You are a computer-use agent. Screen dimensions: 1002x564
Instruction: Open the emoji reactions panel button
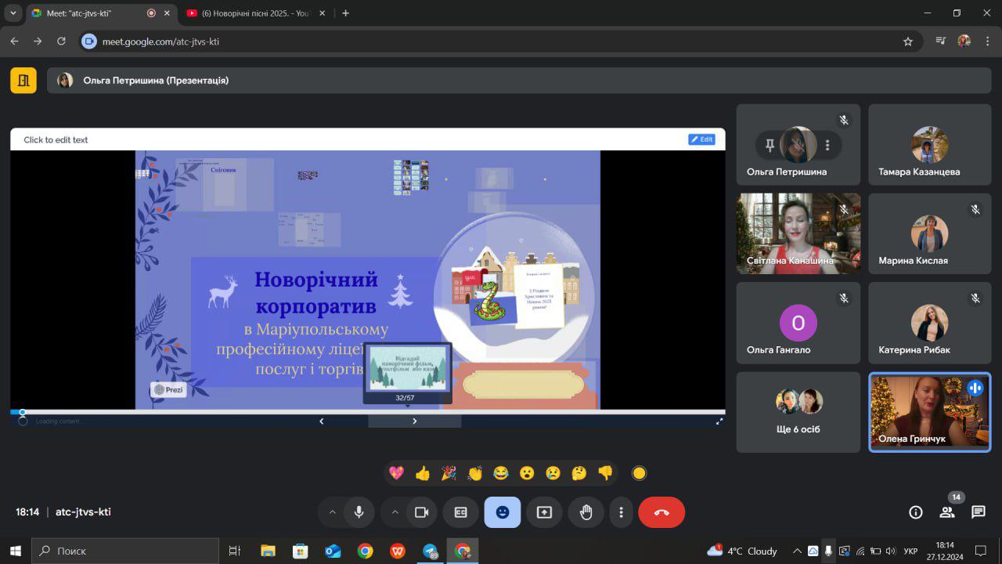point(503,512)
